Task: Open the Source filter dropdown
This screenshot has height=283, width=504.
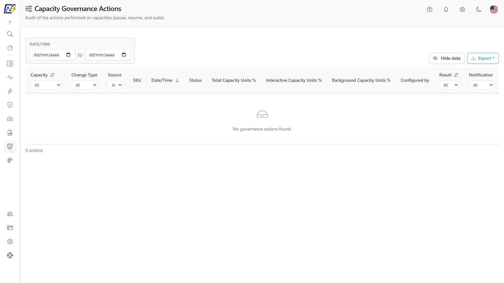Action: click(115, 85)
